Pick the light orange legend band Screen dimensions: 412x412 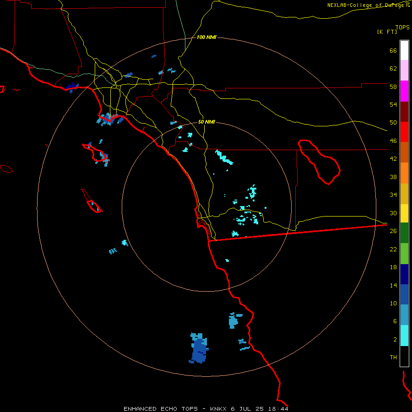point(404,173)
